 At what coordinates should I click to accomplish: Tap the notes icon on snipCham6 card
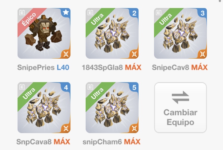90,87
